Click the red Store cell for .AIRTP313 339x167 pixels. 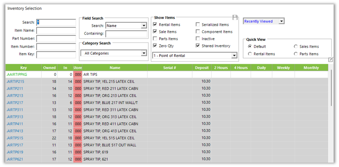click(78, 117)
